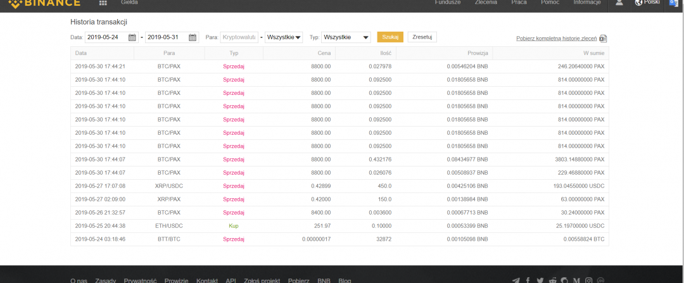
Task: Click Pobierz kompletną historię zleceń link
Action: click(x=557, y=39)
